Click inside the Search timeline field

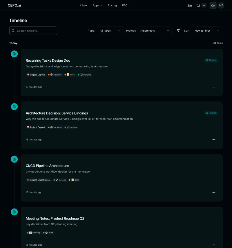[x=33, y=31]
